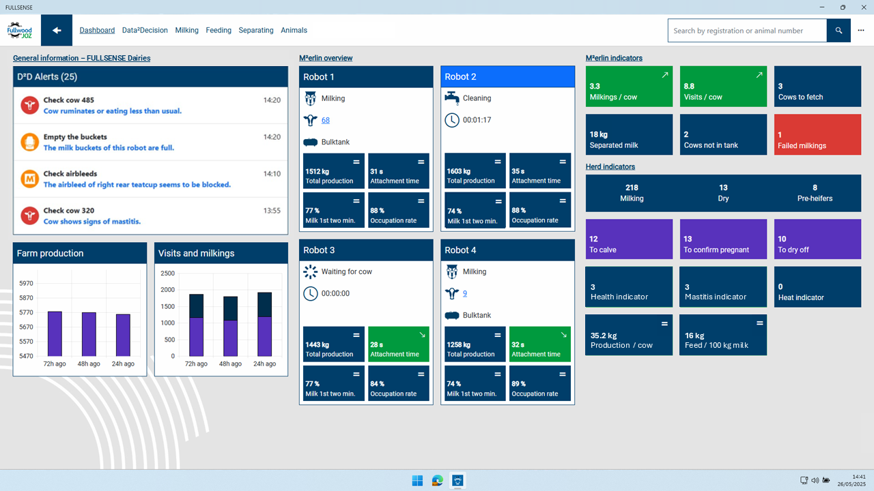Open the Health indicator tile
This screenshot has width=874, height=491.
point(629,286)
